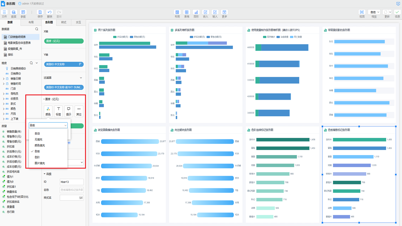Open the 数据 (Data) toolbar icon
This screenshot has width=402, height=226.
(14, 12)
